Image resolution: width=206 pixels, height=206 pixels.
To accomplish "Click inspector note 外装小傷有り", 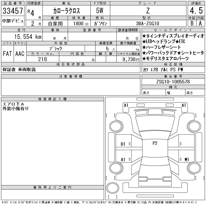I will pyautogui.click(x=15, y=108).
